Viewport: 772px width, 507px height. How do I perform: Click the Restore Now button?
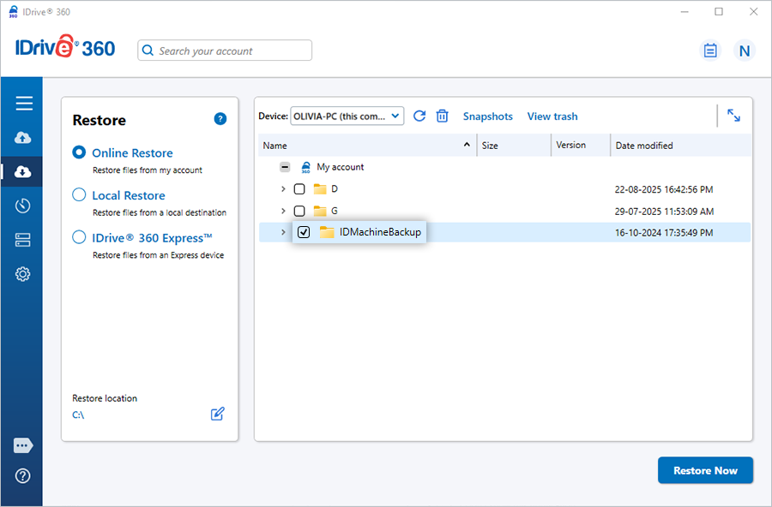point(704,470)
